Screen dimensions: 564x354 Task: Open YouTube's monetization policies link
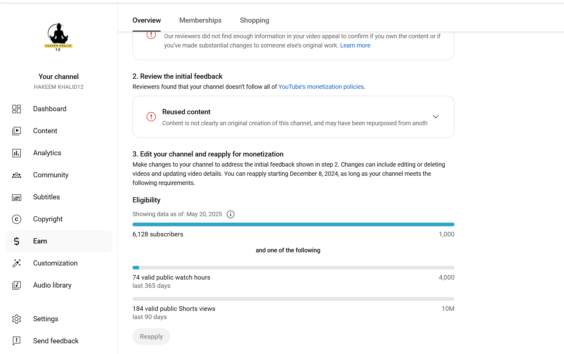click(321, 87)
